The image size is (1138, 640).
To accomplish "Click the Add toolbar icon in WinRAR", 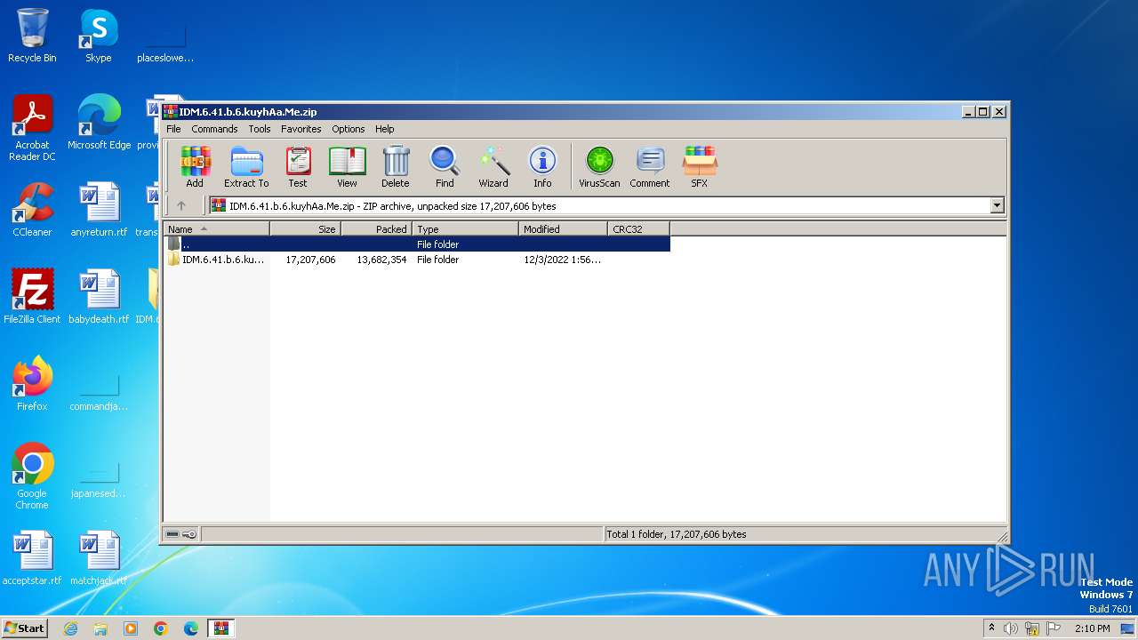I will click(195, 167).
